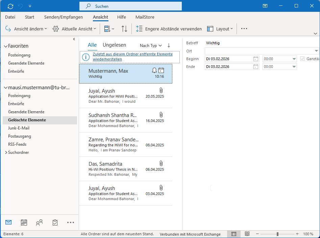Open the People contacts view
Screen dimensions: 320x238
(x=40, y=222)
